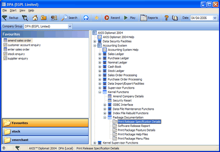Open the Start menu item
The height and width of the screenshot is (152, 220).
(13, 10)
